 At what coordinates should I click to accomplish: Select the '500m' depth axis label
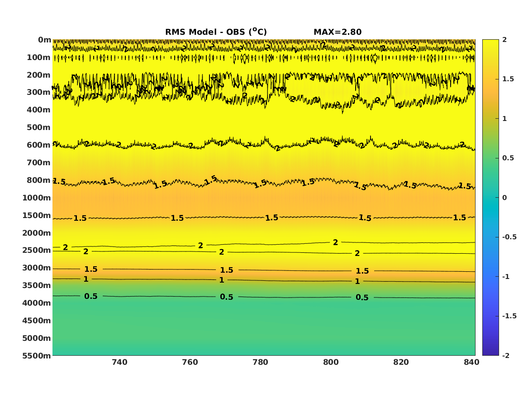tap(39, 128)
